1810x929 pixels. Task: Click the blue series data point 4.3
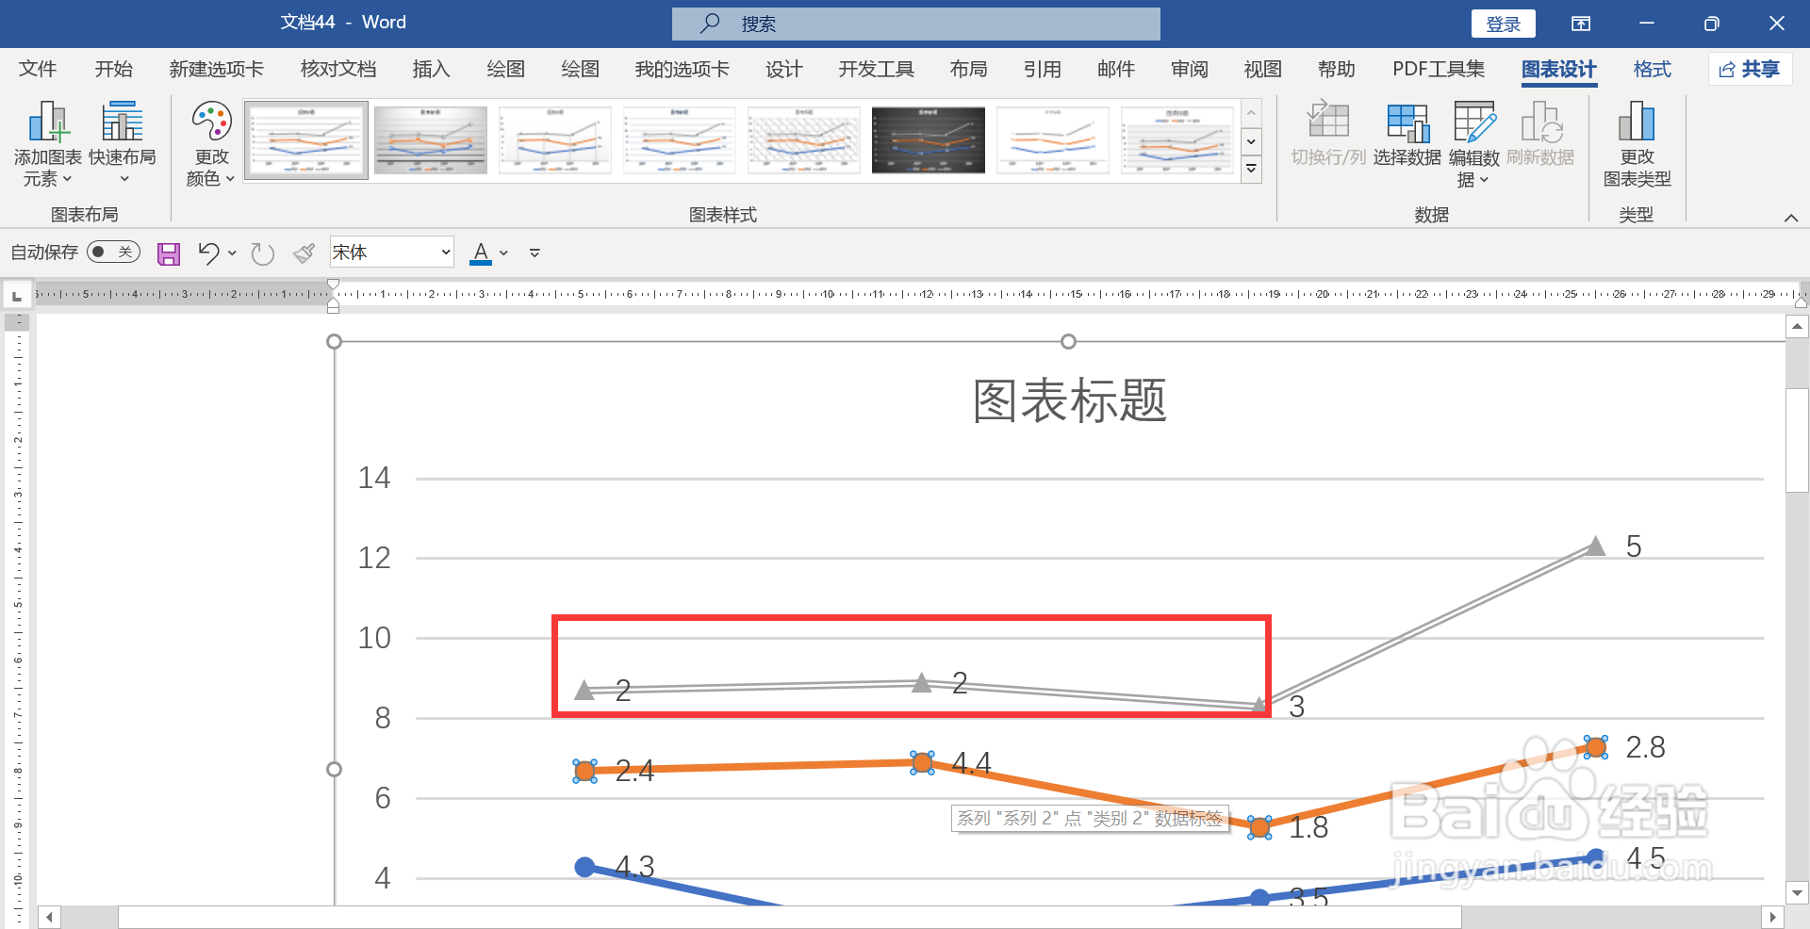(584, 867)
